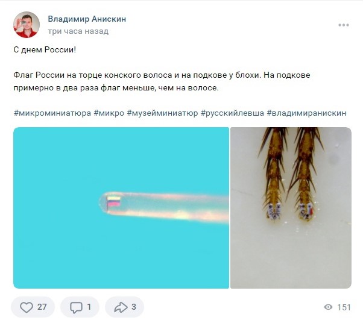Open the three-dot post options menu
The height and width of the screenshot is (326, 363).
point(344,25)
